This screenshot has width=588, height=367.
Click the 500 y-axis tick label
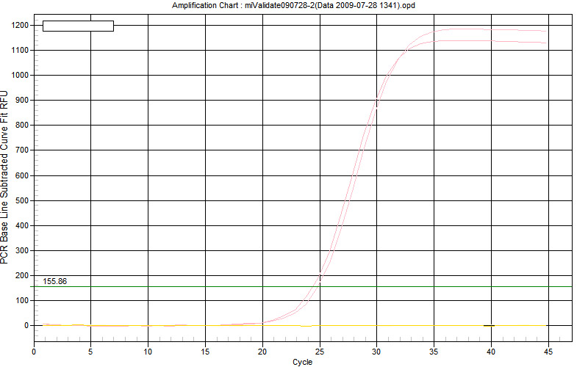click(x=22, y=200)
